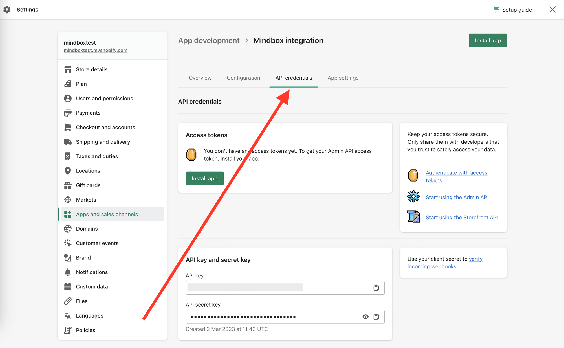
Task: Go back to App development breadcrumb
Action: pos(209,41)
